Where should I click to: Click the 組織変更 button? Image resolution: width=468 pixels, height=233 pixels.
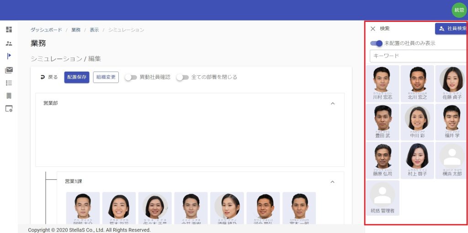point(106,77)
